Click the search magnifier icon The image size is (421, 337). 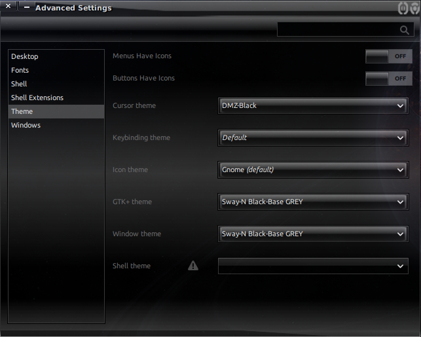405,30
